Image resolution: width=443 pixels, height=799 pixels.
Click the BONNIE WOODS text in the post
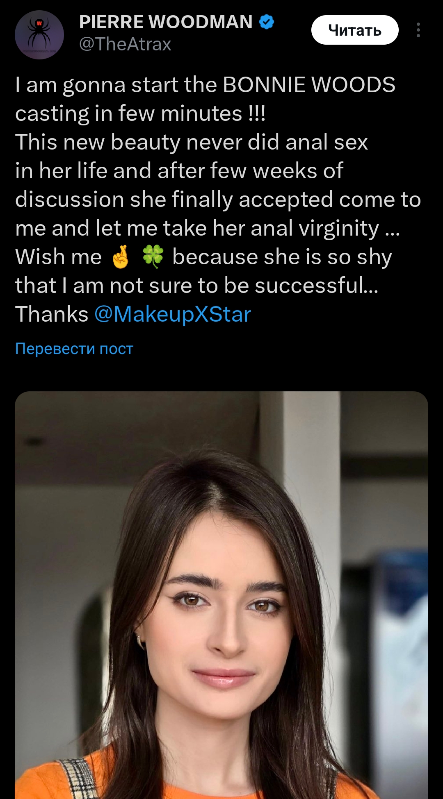pos(309,85)
